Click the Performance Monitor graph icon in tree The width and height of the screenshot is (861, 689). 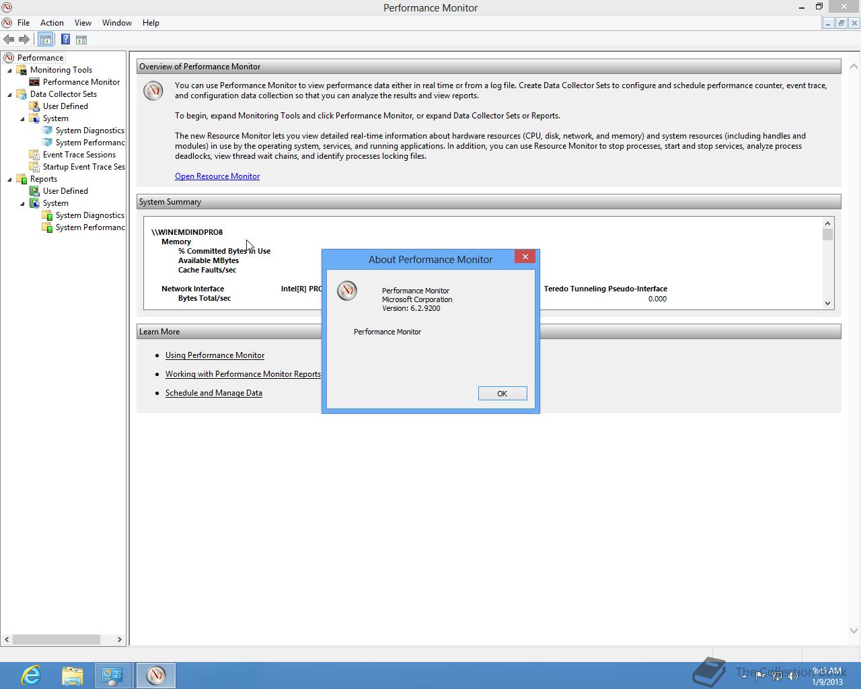34,82
